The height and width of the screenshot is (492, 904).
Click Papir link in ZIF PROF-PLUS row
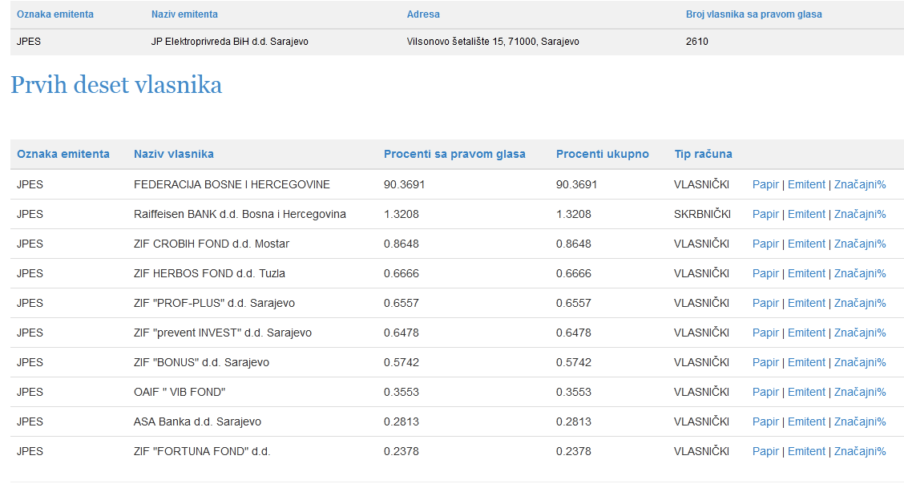765,303
